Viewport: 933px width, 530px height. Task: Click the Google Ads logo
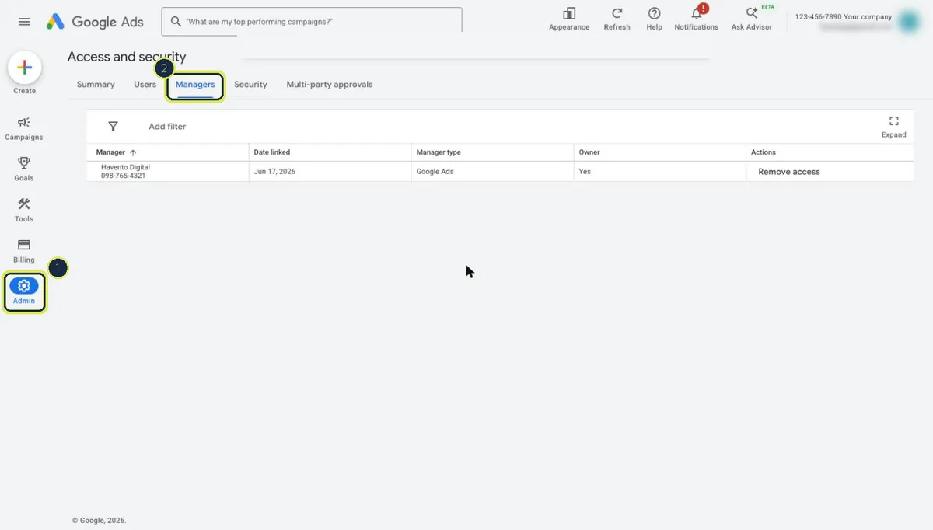tap(95, 22)
